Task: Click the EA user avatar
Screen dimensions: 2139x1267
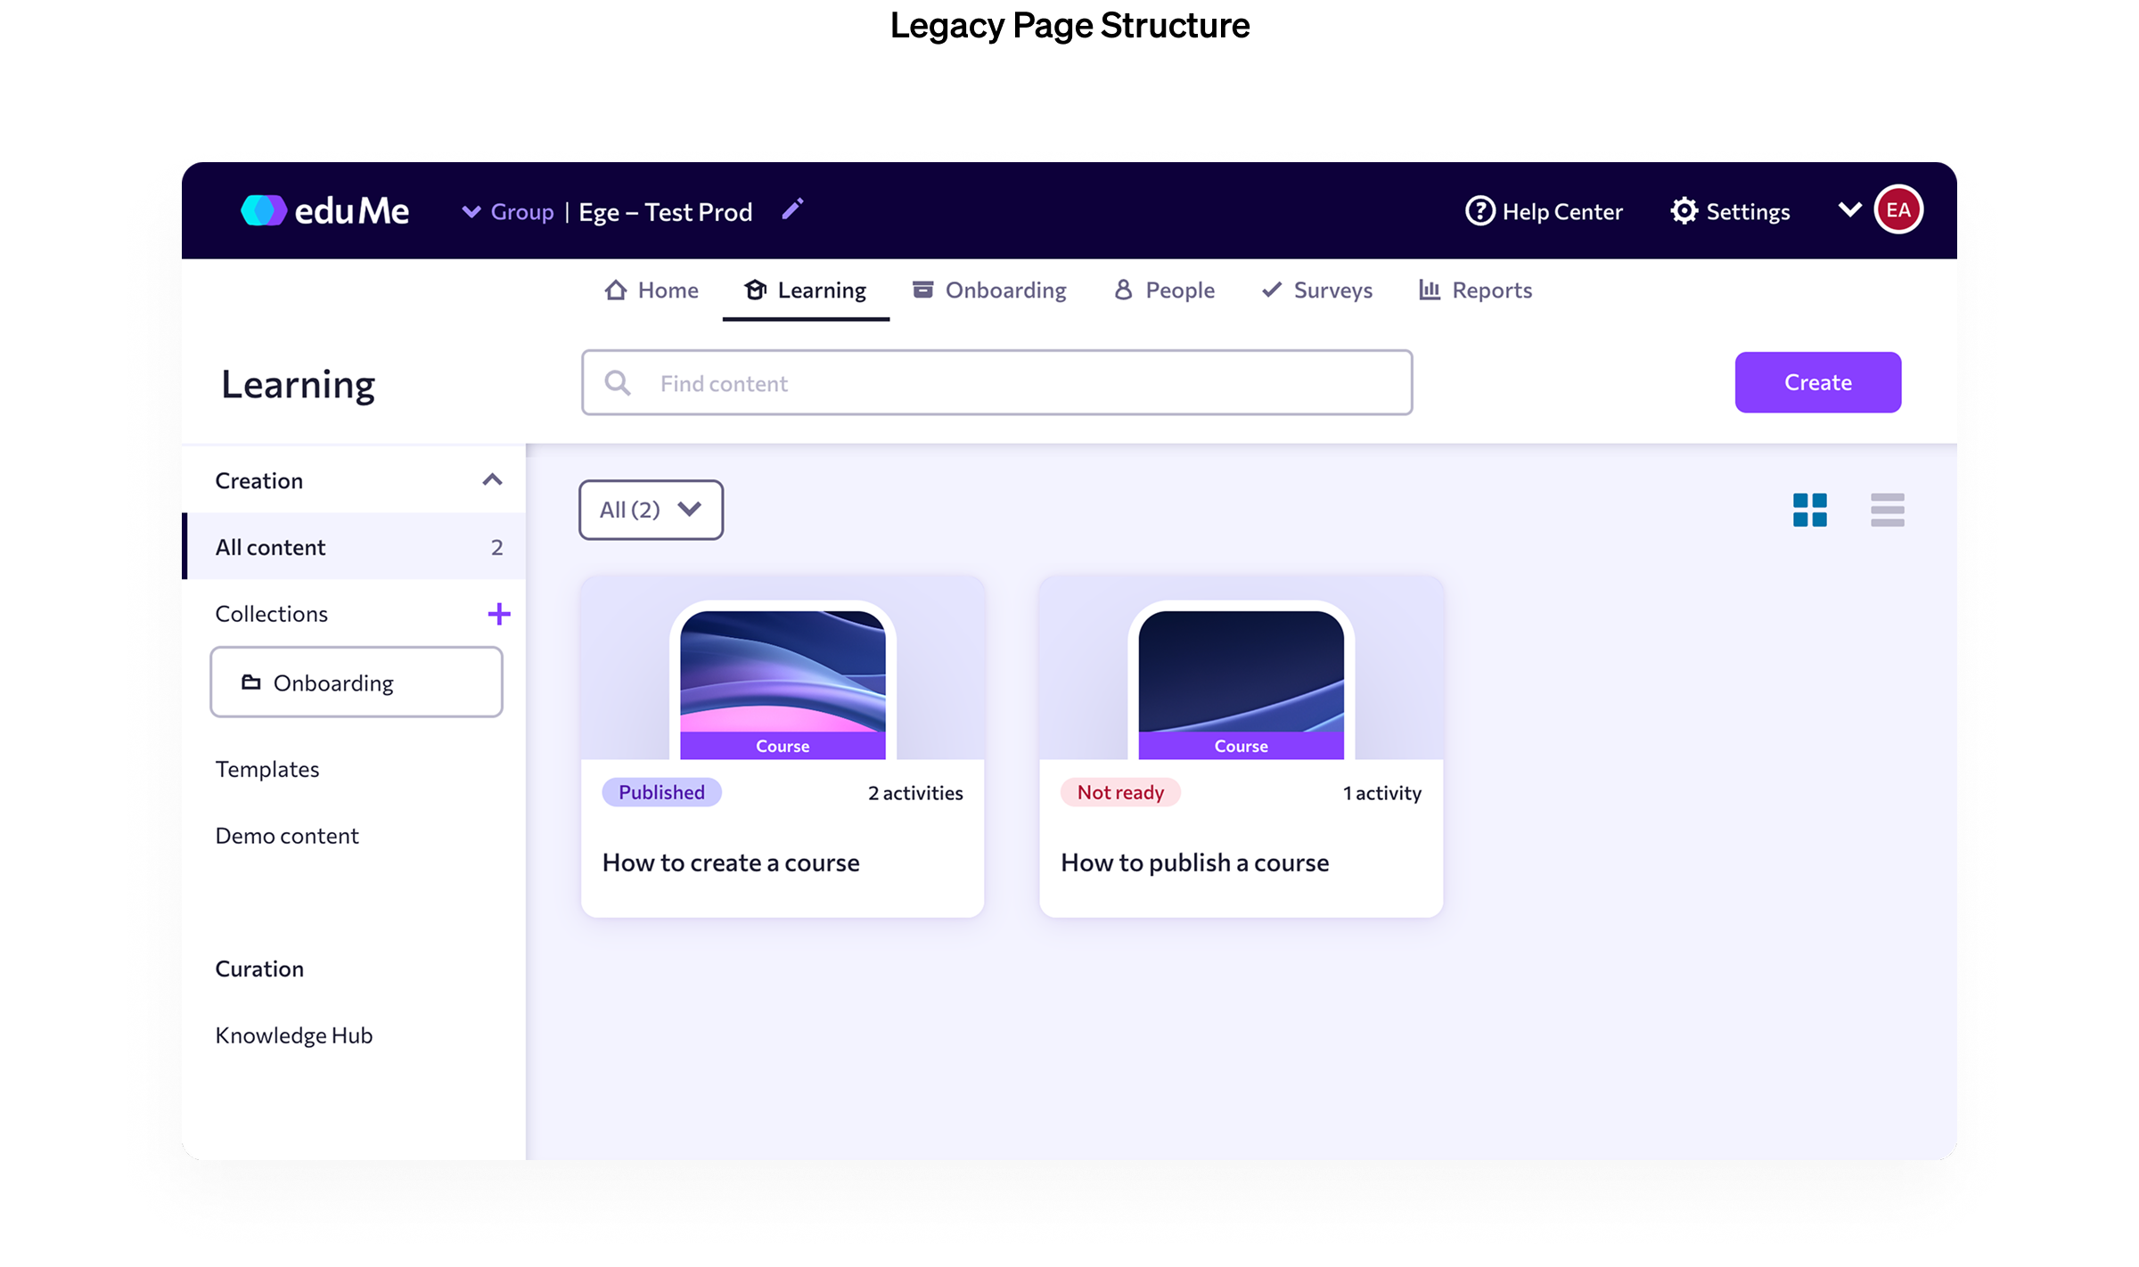Action: click(1898, 210)
